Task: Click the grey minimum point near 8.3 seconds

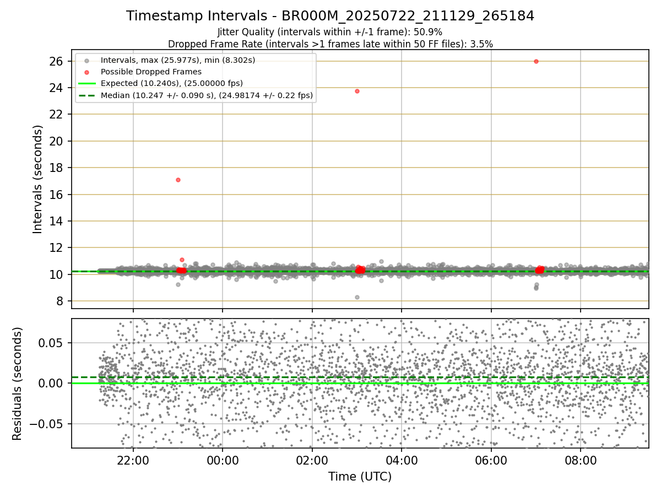Action: (x=357, y=297)
